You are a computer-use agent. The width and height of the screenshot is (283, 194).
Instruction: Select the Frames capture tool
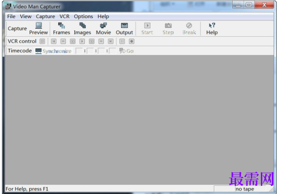61,29
